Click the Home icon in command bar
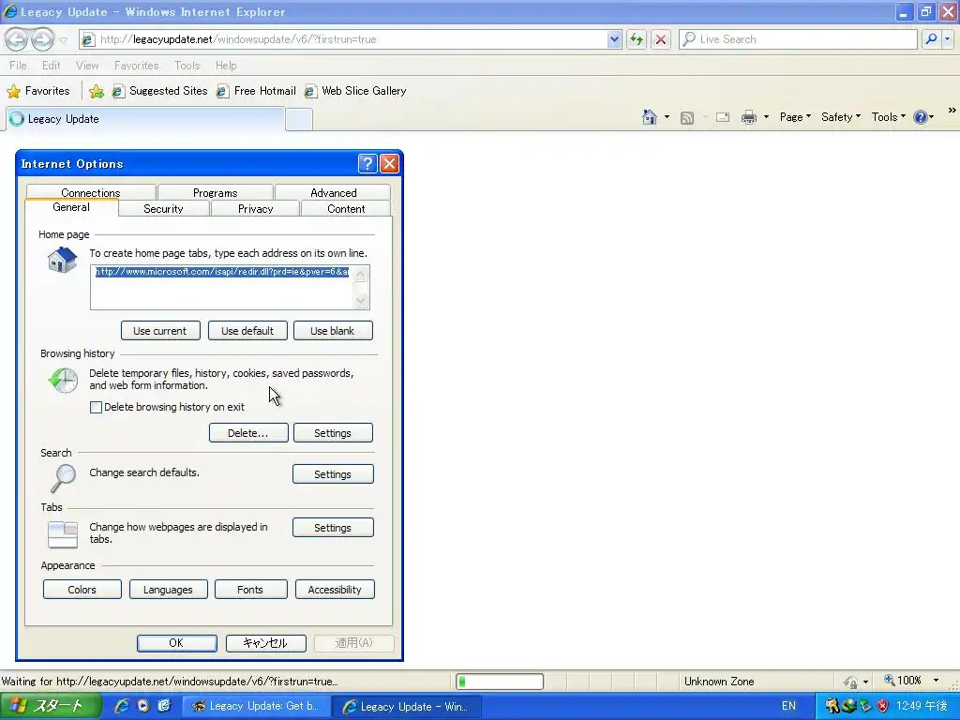 coord(650,117)
